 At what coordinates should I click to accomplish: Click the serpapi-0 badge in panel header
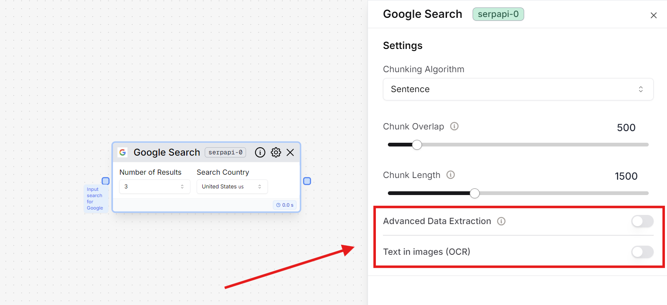(498, 14)
